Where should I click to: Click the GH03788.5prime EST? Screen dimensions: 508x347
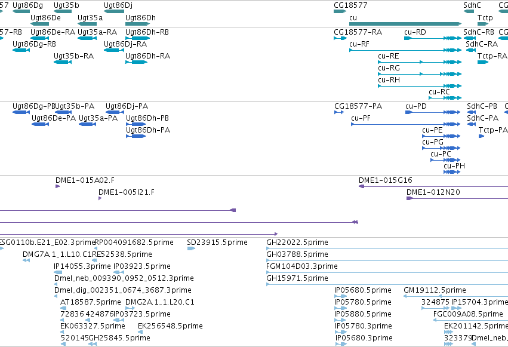[x=387, y=260]
